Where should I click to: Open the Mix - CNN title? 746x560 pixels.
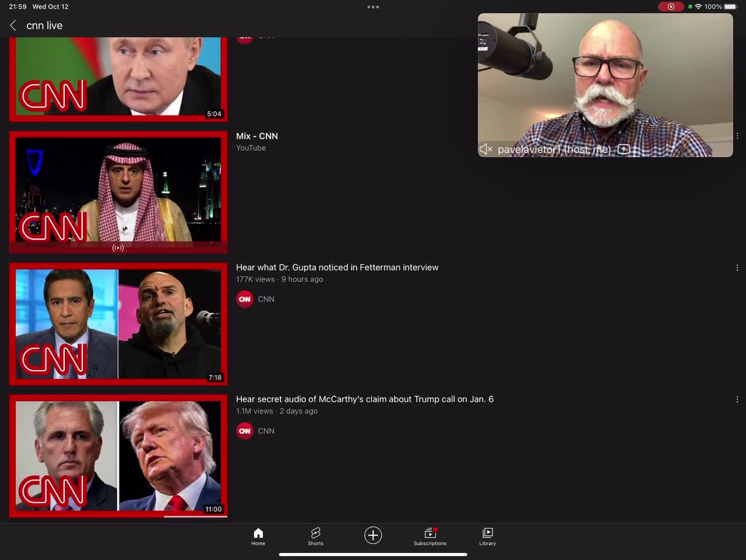point(257,136)
